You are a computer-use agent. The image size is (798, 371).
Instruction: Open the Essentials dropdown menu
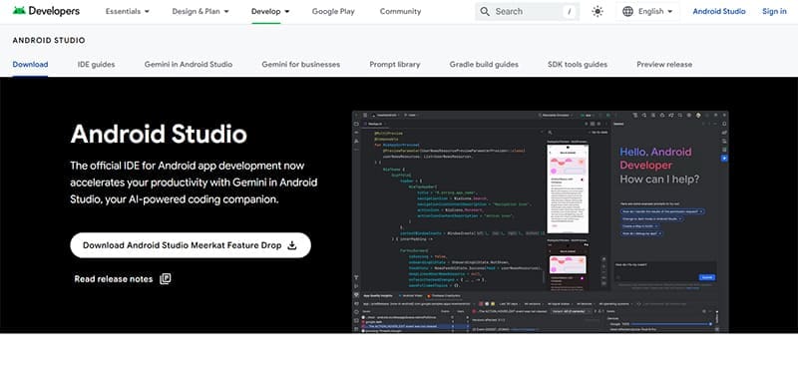[x=128, y=11]
